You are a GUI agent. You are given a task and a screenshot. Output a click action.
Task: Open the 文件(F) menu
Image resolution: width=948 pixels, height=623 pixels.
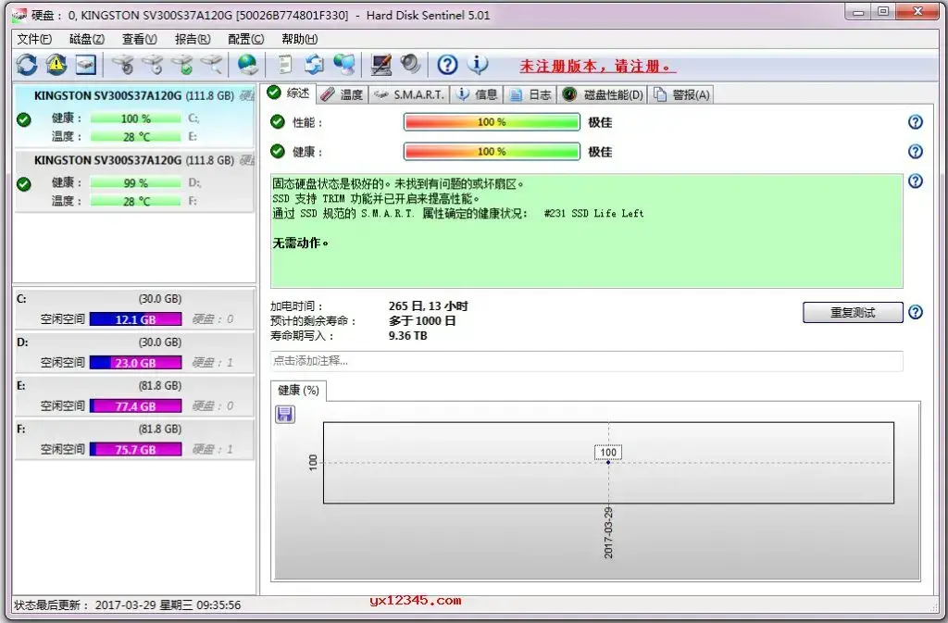click(x=34, y=39)
